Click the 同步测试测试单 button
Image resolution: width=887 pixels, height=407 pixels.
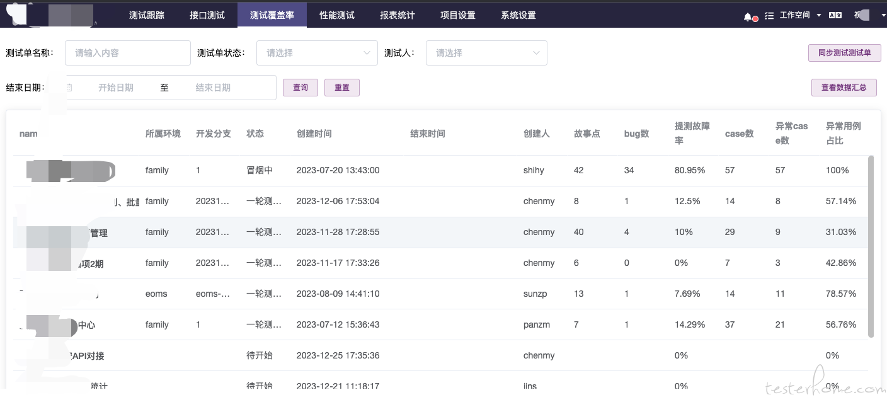coord(844,53)
